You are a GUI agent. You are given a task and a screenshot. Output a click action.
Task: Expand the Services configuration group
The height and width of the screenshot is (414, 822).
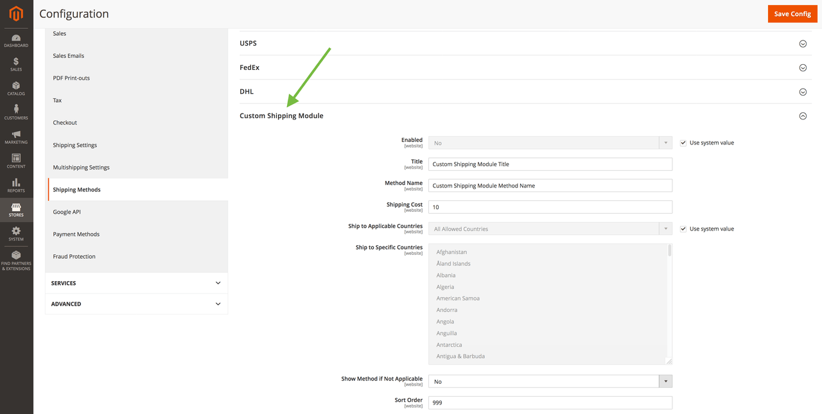[136, 283]
